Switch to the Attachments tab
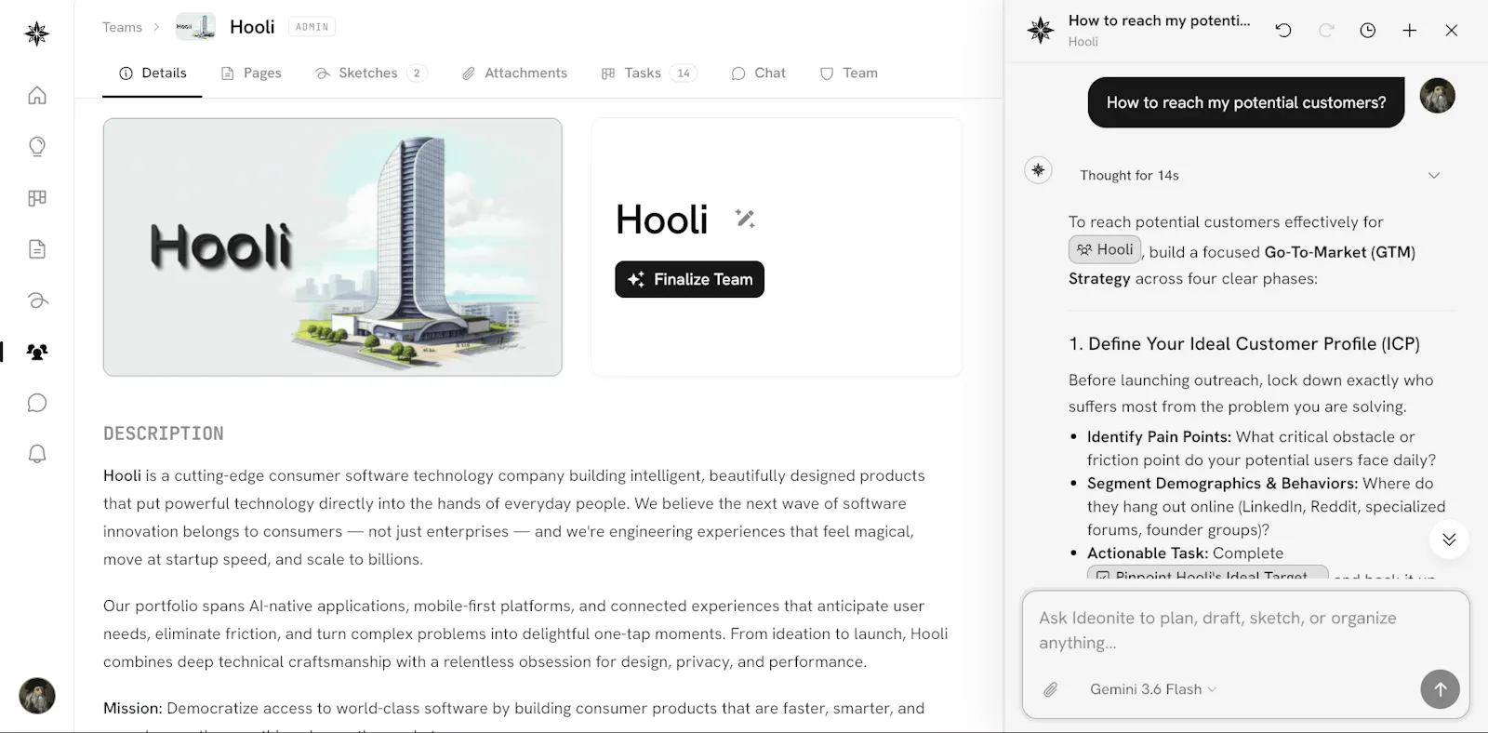Image resolution: width=1488 pixels, height=733 pixels. [514, 73]
